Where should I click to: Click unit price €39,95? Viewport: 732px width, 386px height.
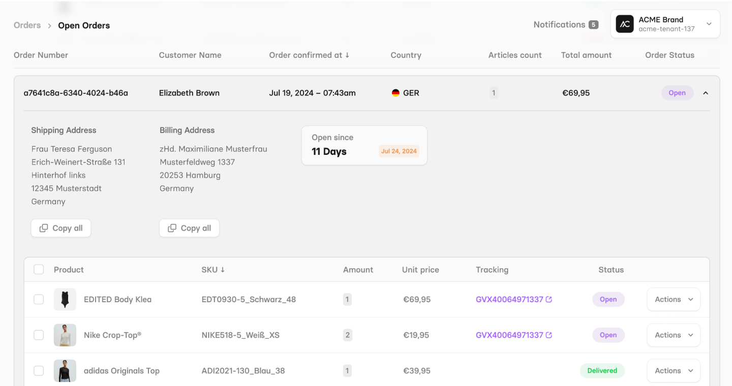tap(417, 370)
